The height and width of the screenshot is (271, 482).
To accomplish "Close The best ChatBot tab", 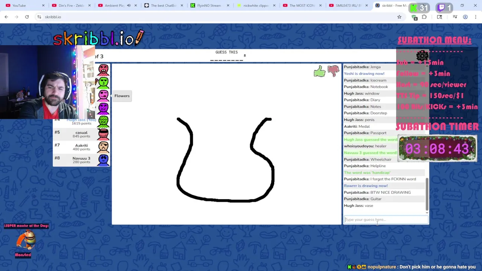I will click(x=182, y=5).
